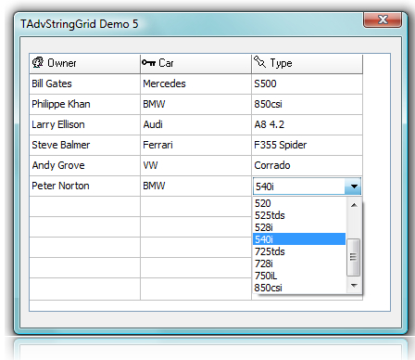Screen dimensions: 415x360
Task: Click the VW cell
Action: pos(195,165)
